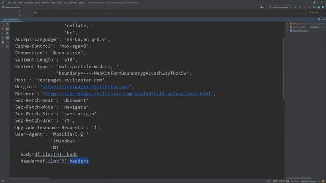Click the console horizontal scrollbar
This screenshot has width=326, height=183.
30,178
